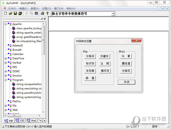Click the book icon beside string passthru

[x=14, y=93]
